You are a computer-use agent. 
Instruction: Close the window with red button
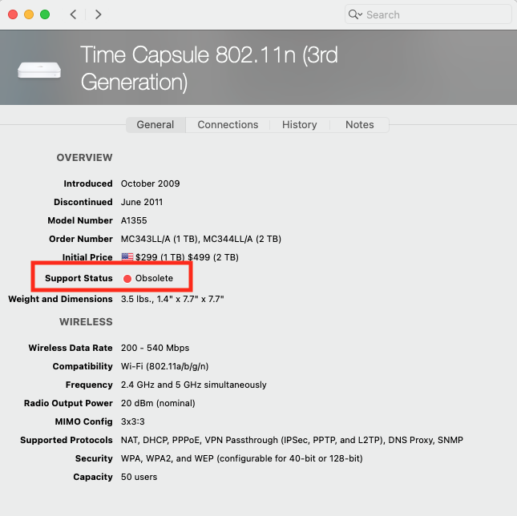coord(13,14)
